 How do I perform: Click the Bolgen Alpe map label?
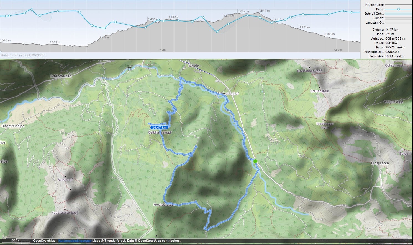tap(394, 102)
